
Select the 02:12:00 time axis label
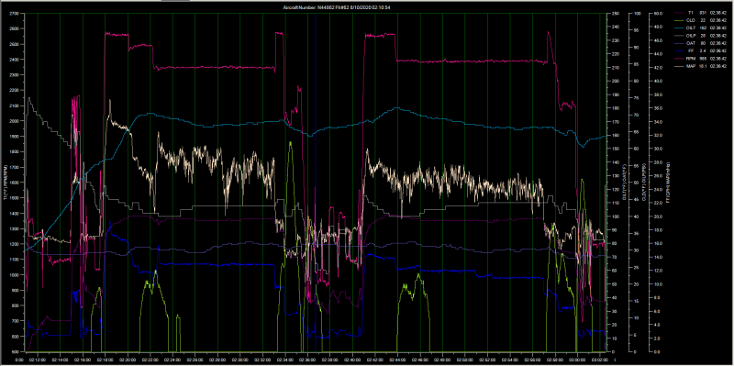37,360
